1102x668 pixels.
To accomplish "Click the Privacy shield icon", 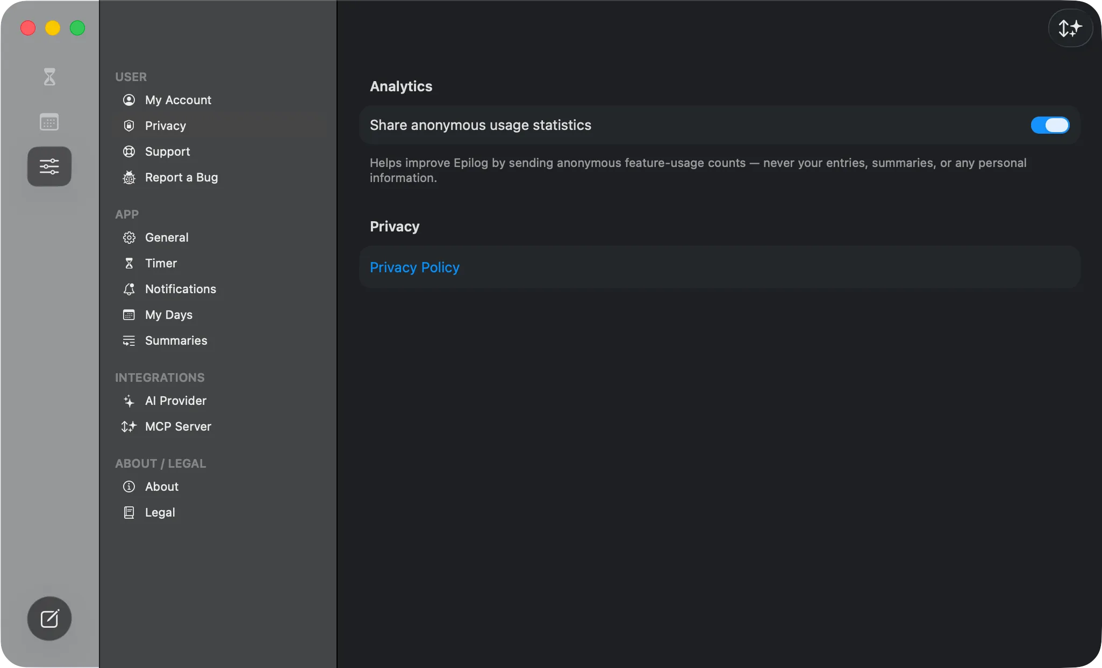I will click(129, 126).
